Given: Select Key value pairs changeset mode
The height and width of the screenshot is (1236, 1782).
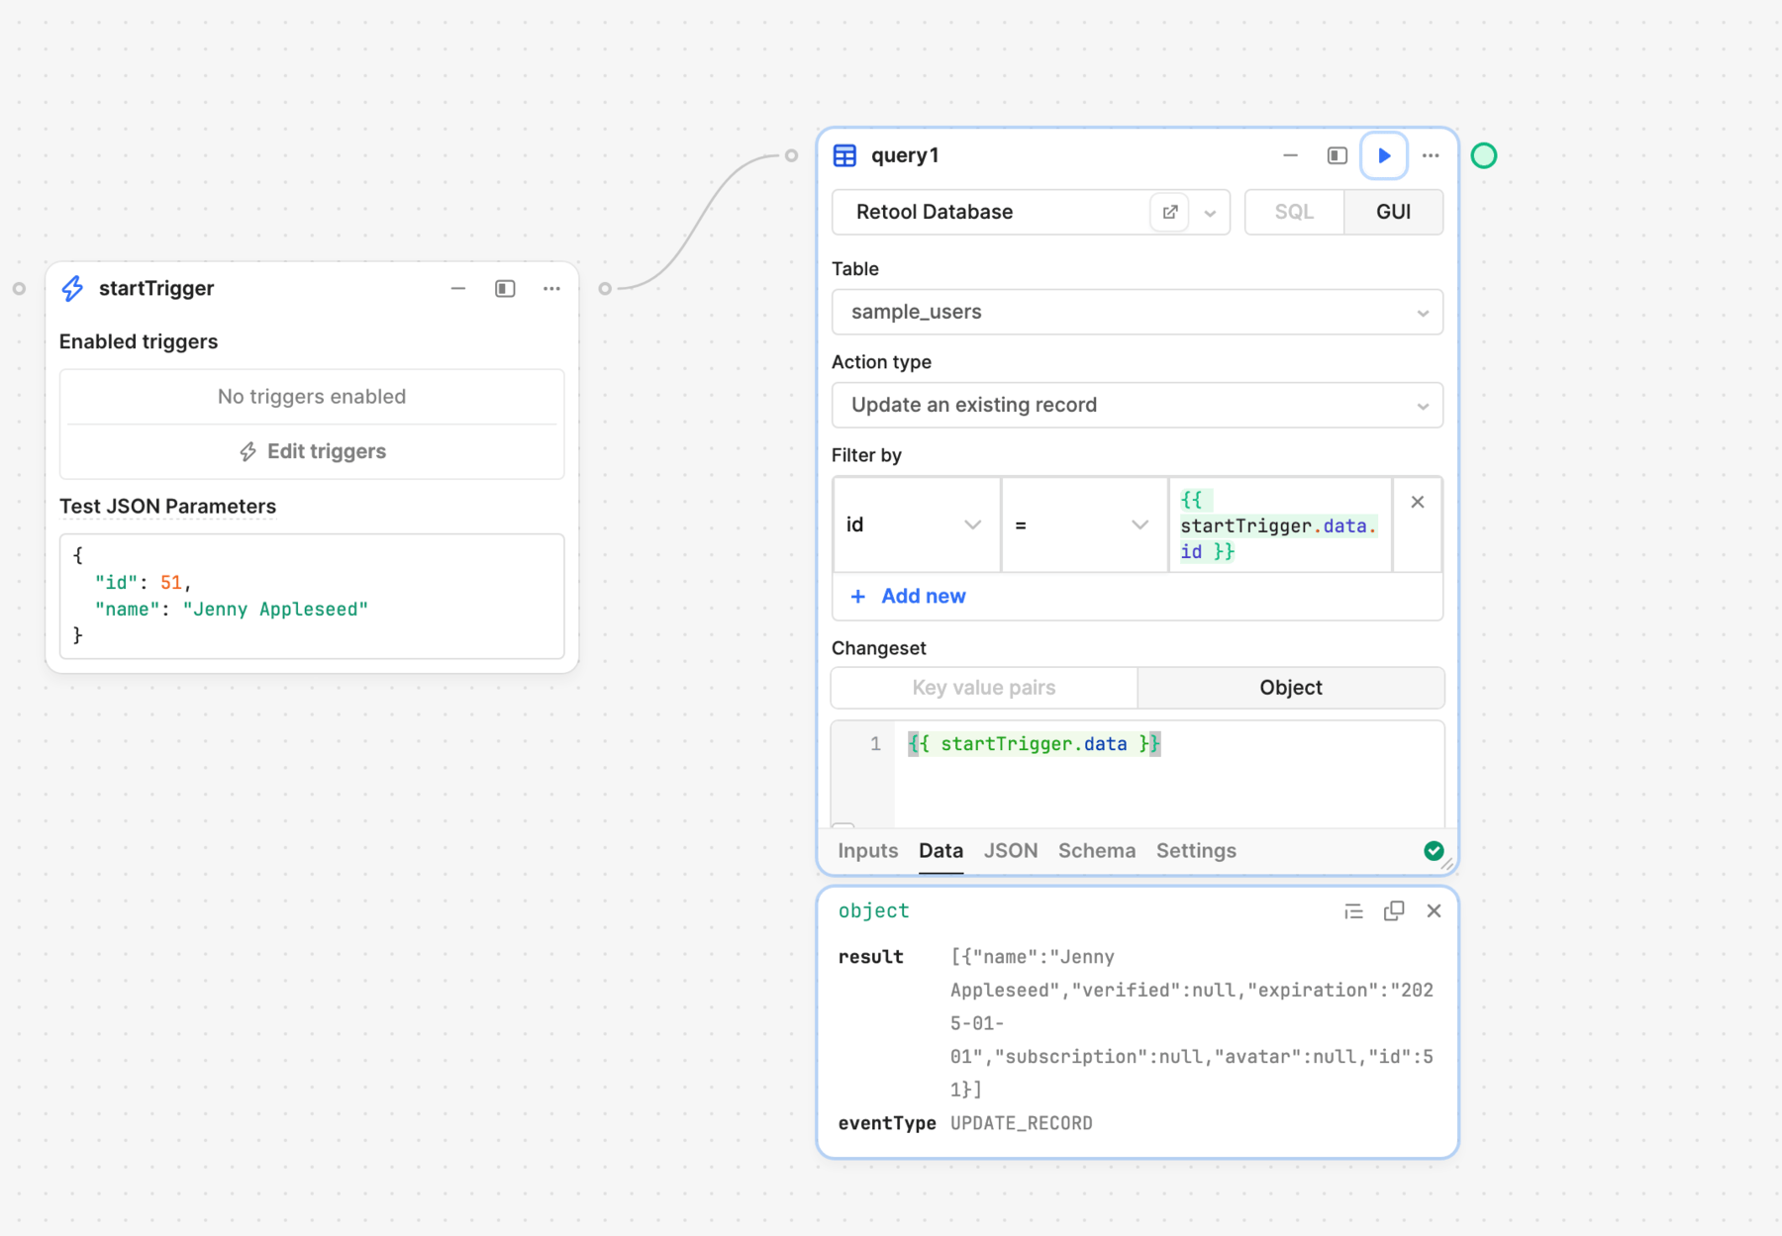Looking at the screenshot, I should [984, 688].
